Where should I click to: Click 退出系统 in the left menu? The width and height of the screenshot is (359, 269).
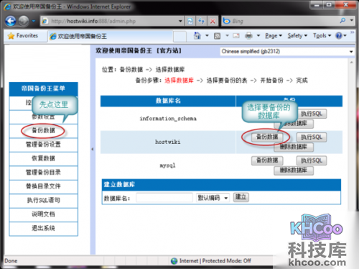pyautogui.click(x=43, y=228)
